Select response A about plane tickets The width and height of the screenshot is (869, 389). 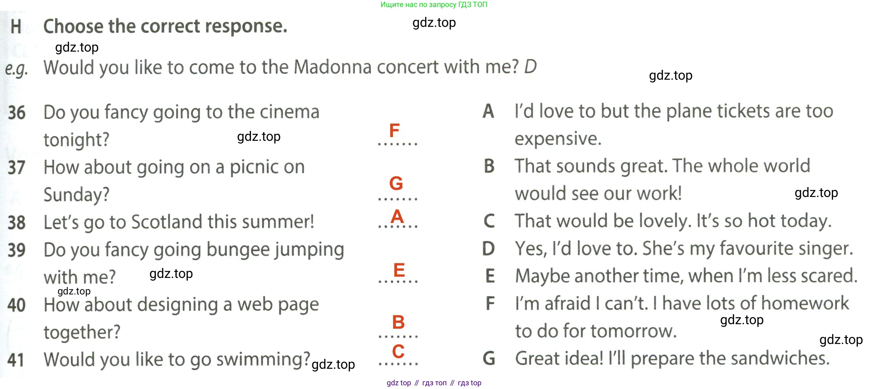[673, 124]
